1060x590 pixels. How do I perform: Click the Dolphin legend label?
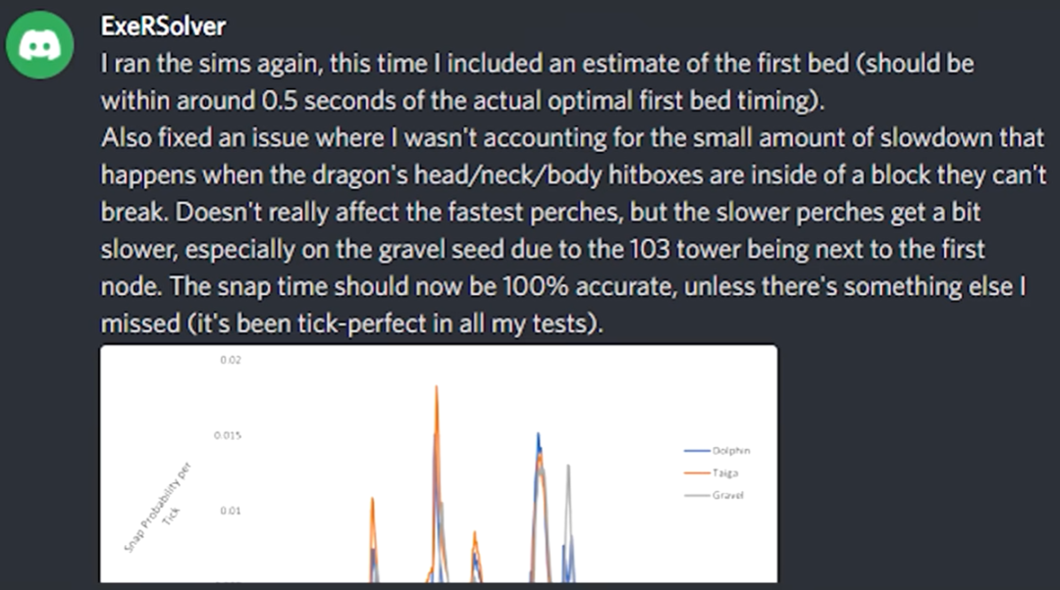(731, 451)
